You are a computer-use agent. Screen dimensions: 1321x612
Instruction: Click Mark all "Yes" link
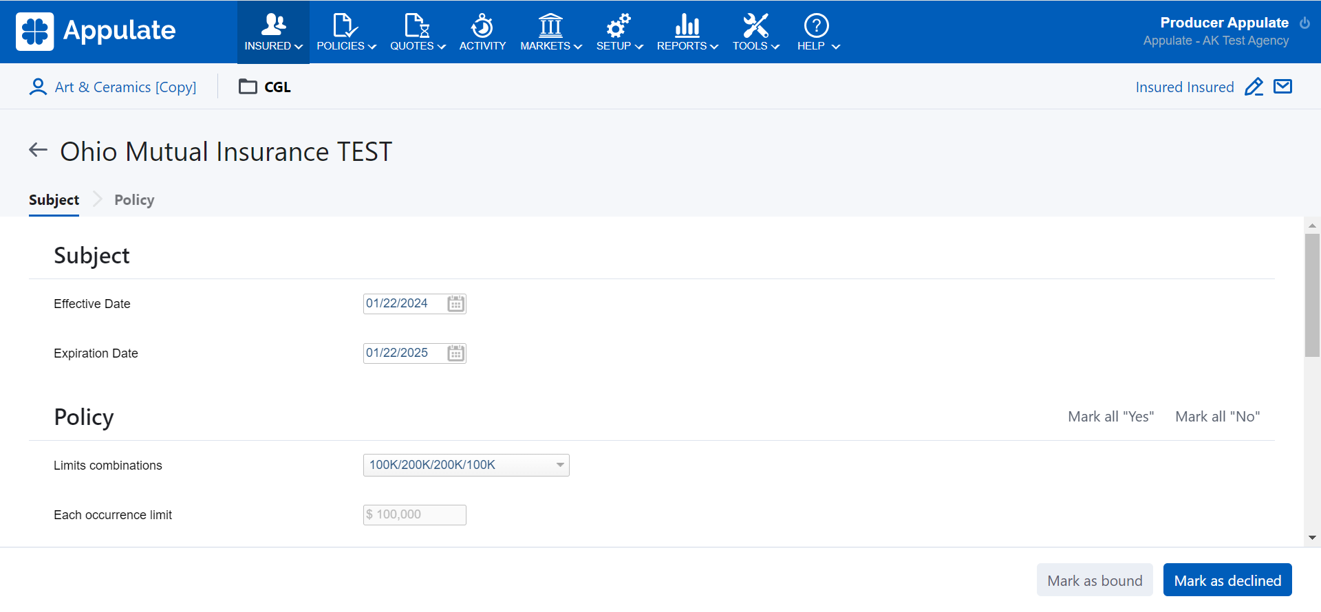click(x=1110, y=417)
